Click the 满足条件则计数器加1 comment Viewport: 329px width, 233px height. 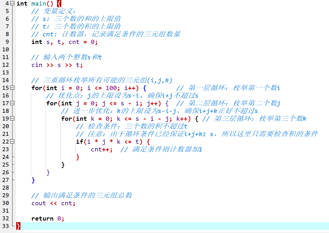coord(161,150)
